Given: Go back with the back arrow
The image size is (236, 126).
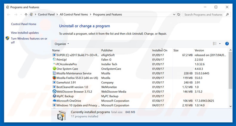Looking at the screenshot, I should pyautogui.click(x=9, y=15).
